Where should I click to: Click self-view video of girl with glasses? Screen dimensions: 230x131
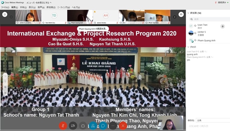coord(170,123)
